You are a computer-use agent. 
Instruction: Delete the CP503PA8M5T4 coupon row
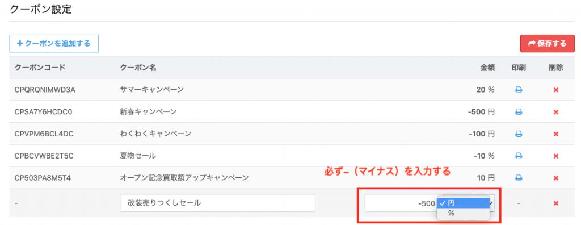tap(556, 178)
